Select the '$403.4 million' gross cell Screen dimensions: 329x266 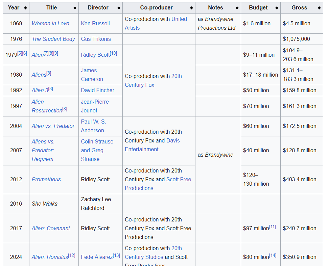click(302, 180)
